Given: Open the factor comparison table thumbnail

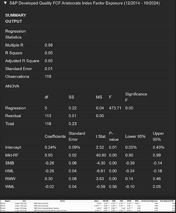Looking at the screenshot, I should [x=88, y=206].
